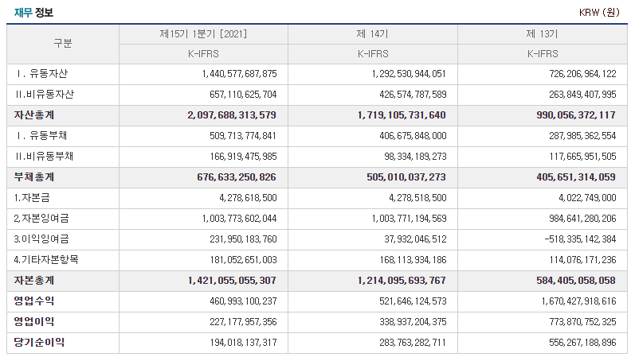The height and width of the screenshot is (357, 631).
Task: Click value 287,985,362,554
Action: 582,136
